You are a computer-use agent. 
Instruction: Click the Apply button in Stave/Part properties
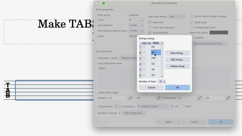(168, 122)
